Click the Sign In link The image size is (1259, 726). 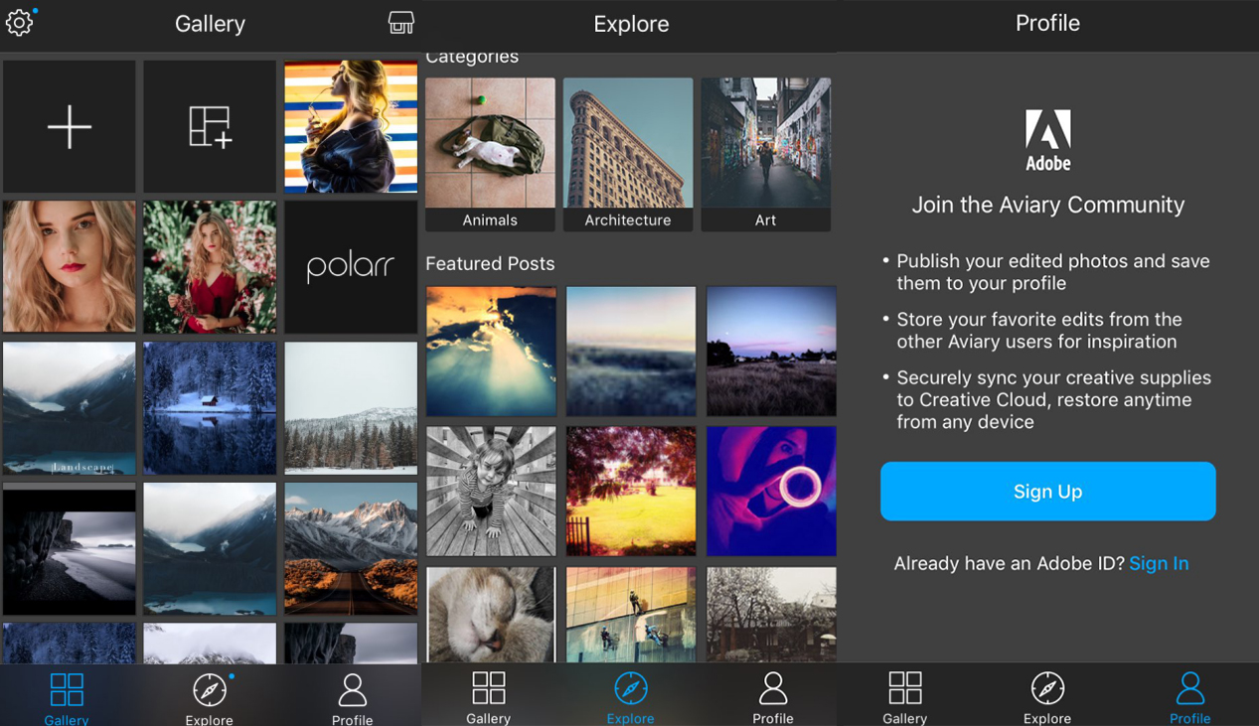[x=1159, y=563]
